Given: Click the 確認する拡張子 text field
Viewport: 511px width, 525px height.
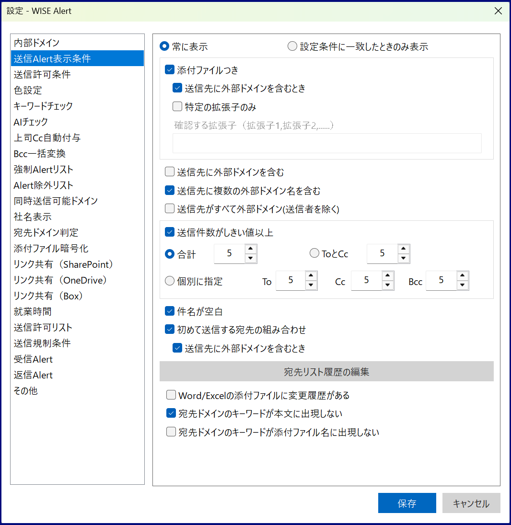Looking at the screenshot, I should click(327, 143).
